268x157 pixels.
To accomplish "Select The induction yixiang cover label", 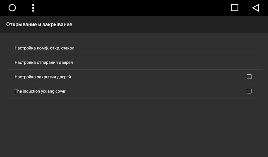I will pyautogui.click(x=40, y=91).
